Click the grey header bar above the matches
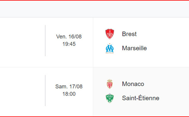The width and height of the screenshot is (189, 117). coord(94,9)
